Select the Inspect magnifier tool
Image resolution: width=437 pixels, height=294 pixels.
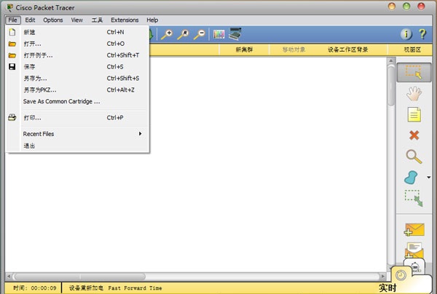414,156
